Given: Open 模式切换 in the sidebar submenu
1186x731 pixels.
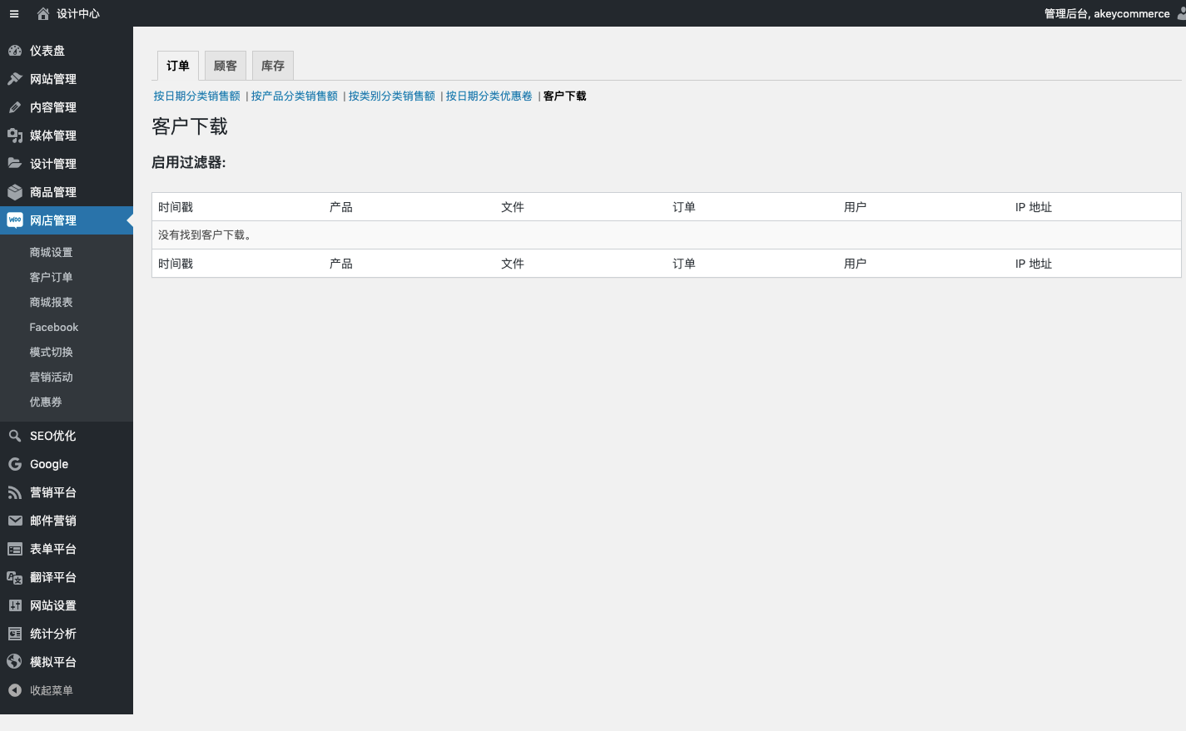Looking at the screenshot, I should coord(52,352).
